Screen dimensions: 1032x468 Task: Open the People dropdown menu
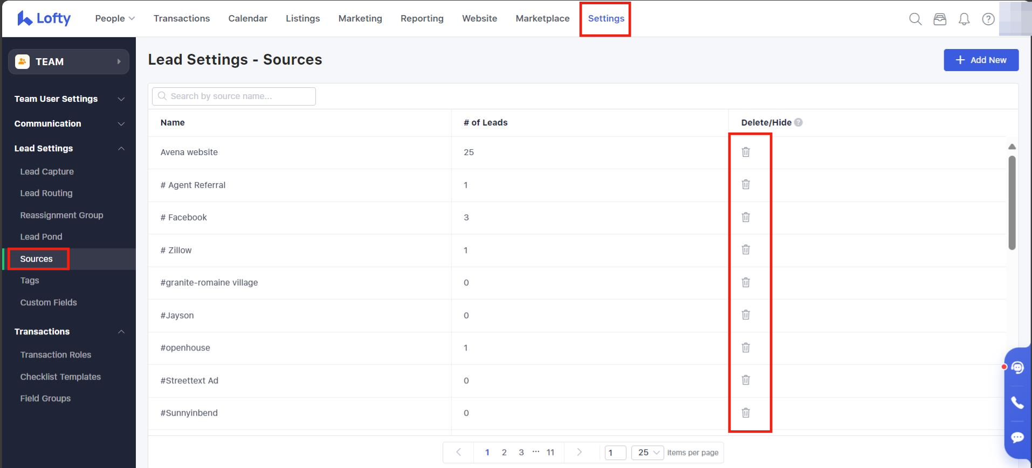[x=115, y=18]
